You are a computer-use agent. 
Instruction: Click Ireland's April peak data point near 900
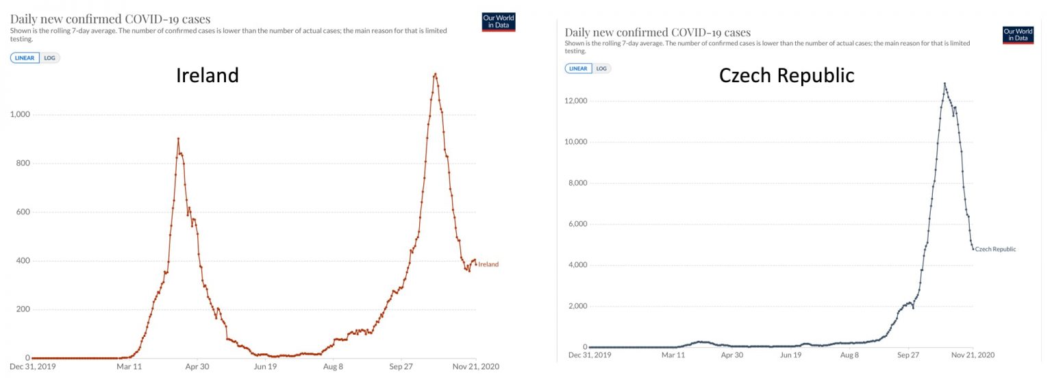(178, 139)
